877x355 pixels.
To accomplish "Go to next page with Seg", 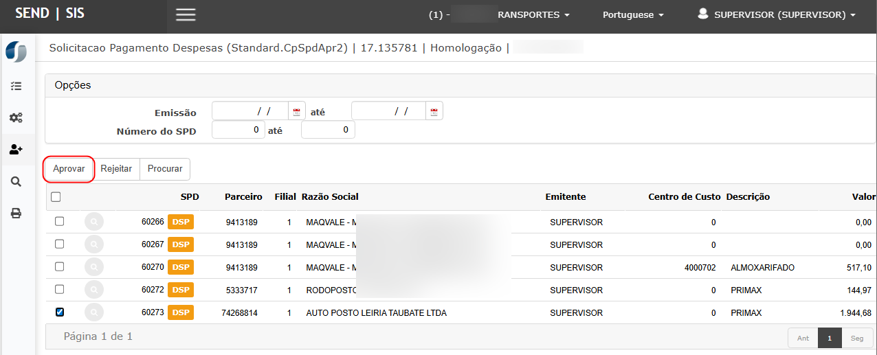I will click(x=857, y=338).
